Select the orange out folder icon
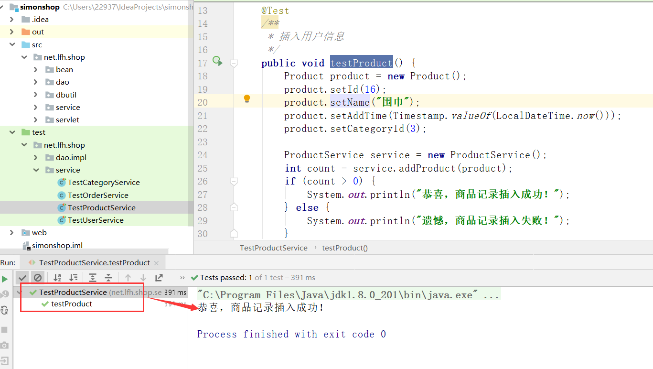This screenshot has height=369, width=653. point(26,32)
